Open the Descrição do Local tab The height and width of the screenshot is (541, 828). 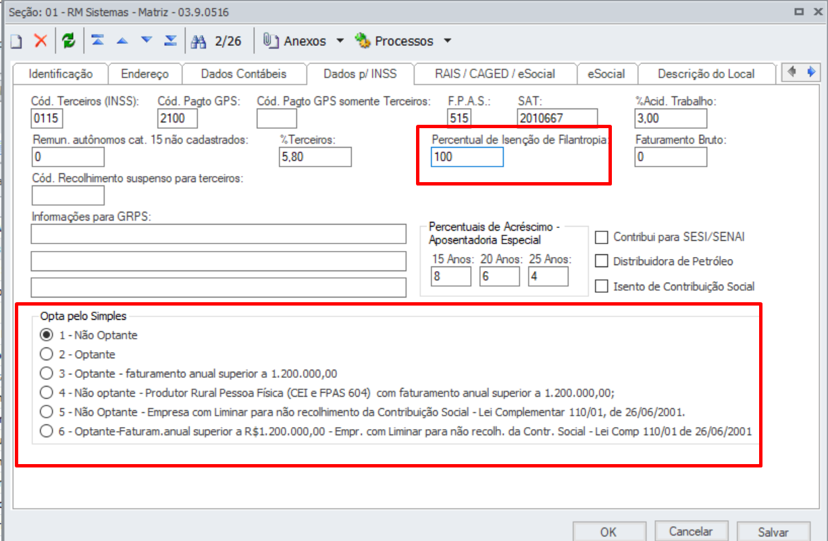(x=706, y=74)
